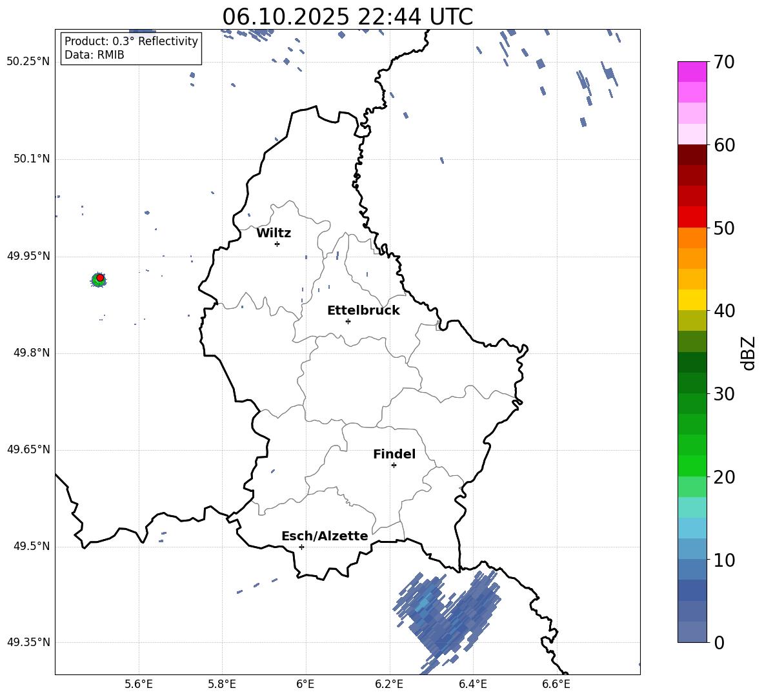Click the red radar marker dot
Viewport: 764px width, 697px height.
[x=100, y=278]
